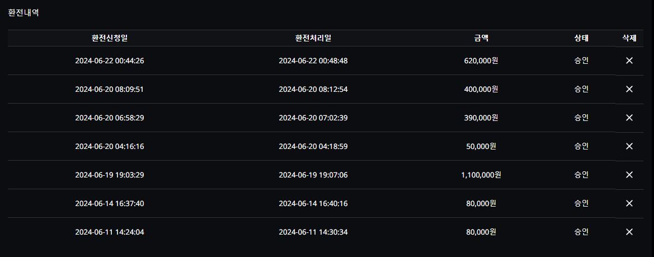Delete the 620,000원 withdrawal record

[629, 60]
